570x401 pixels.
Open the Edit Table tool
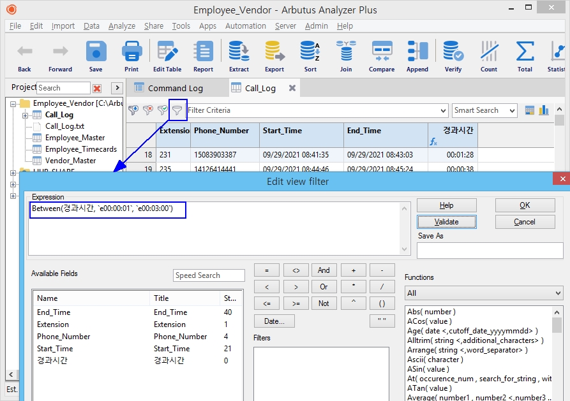click(x=167, y=56)
